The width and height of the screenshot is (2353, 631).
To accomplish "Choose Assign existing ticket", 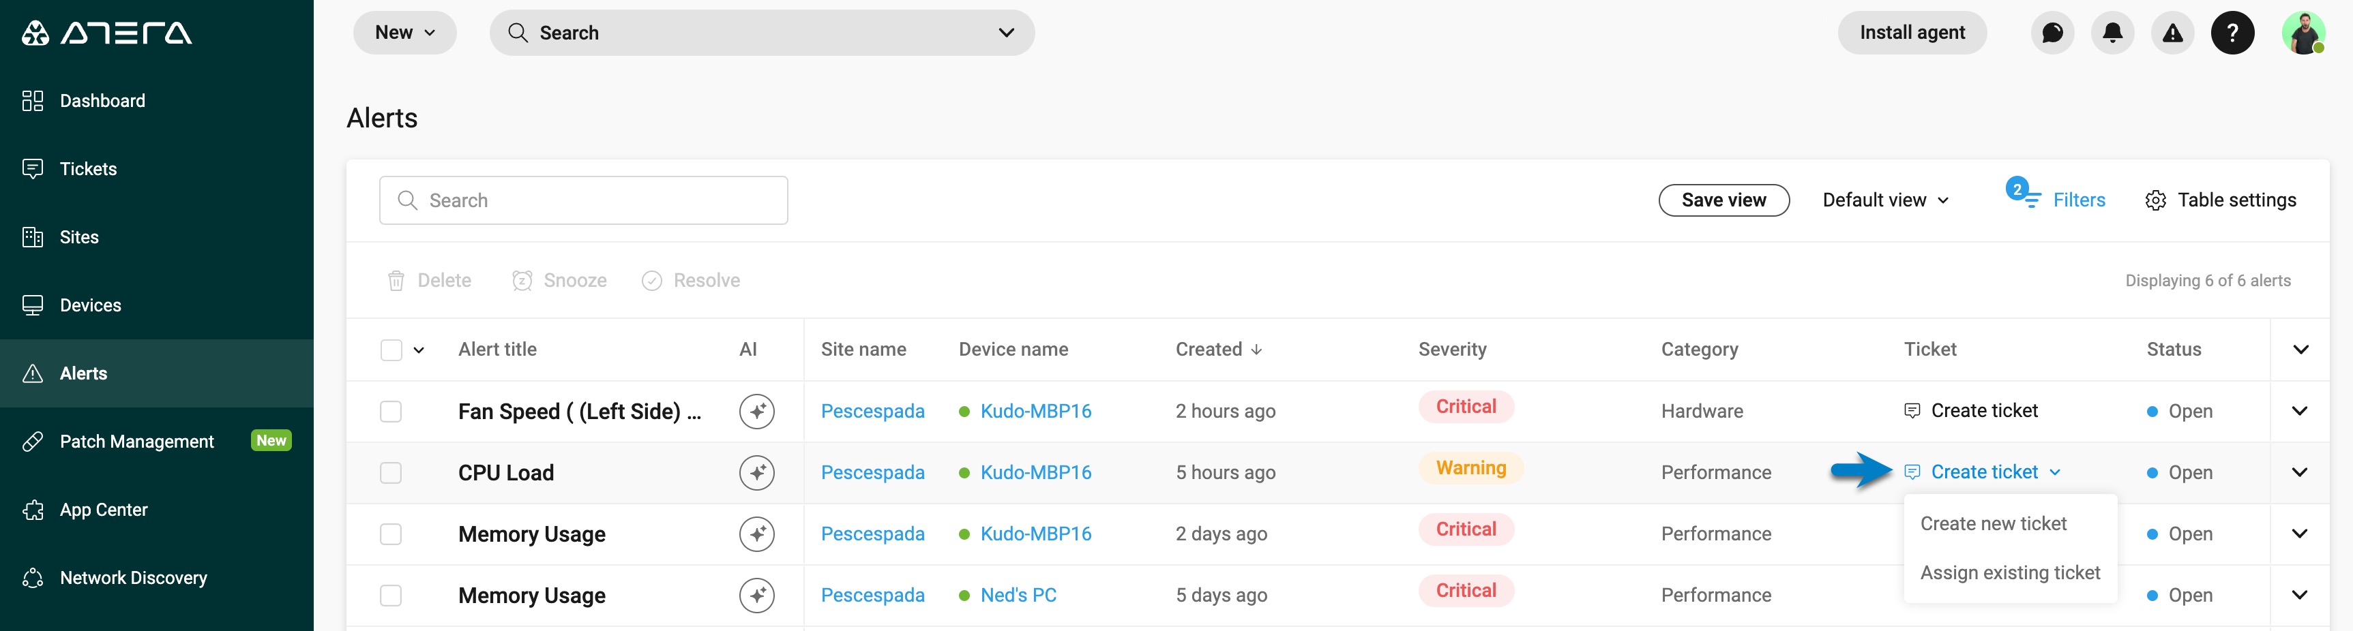I will 2011,572.
